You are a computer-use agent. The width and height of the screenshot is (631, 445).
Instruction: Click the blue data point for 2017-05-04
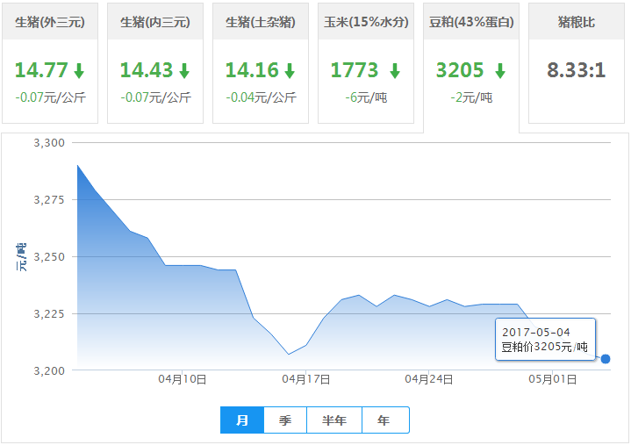point(606,359)
